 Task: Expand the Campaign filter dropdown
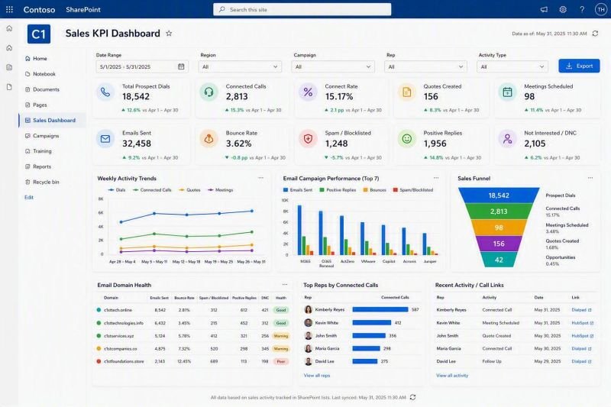[x=333, y=66]
